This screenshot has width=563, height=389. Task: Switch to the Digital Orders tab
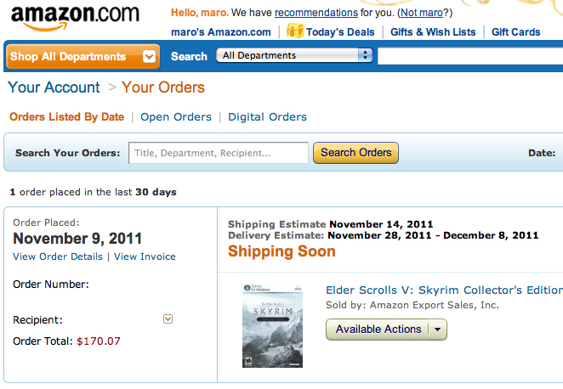[267, 117]
